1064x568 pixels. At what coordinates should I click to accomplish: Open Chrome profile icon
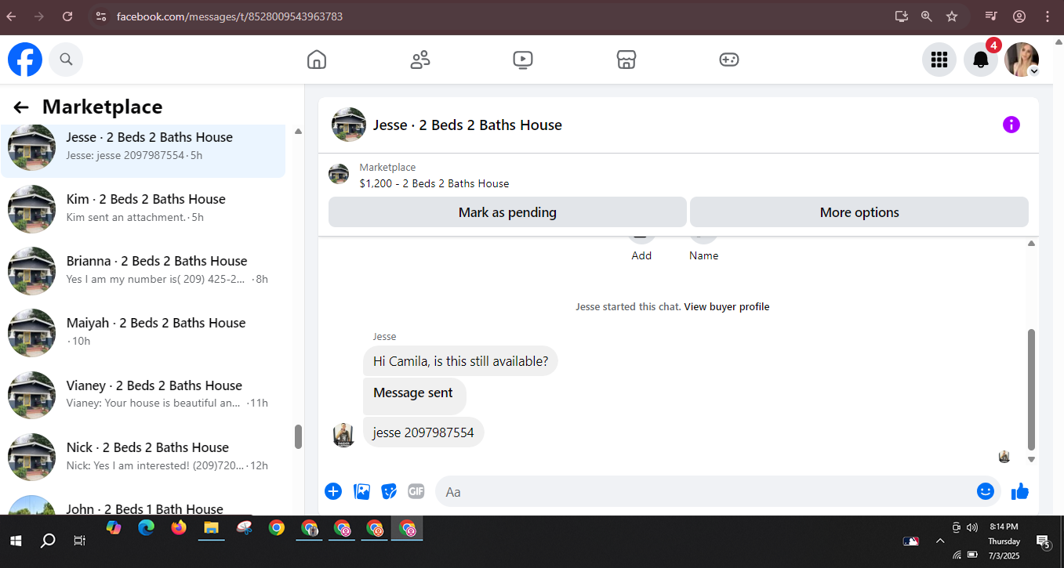(x=1019, y=16)
